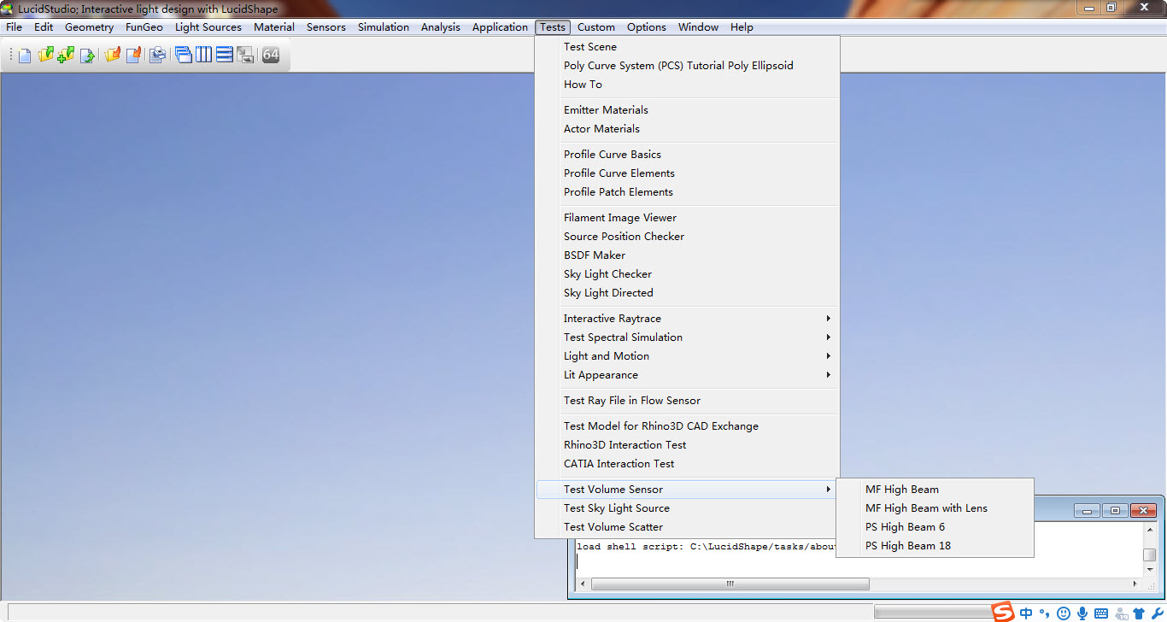The height and width of the screenshot is (622, 1167).
Task: Expand the Interactive Raytrace submenu
Action: 687,319
